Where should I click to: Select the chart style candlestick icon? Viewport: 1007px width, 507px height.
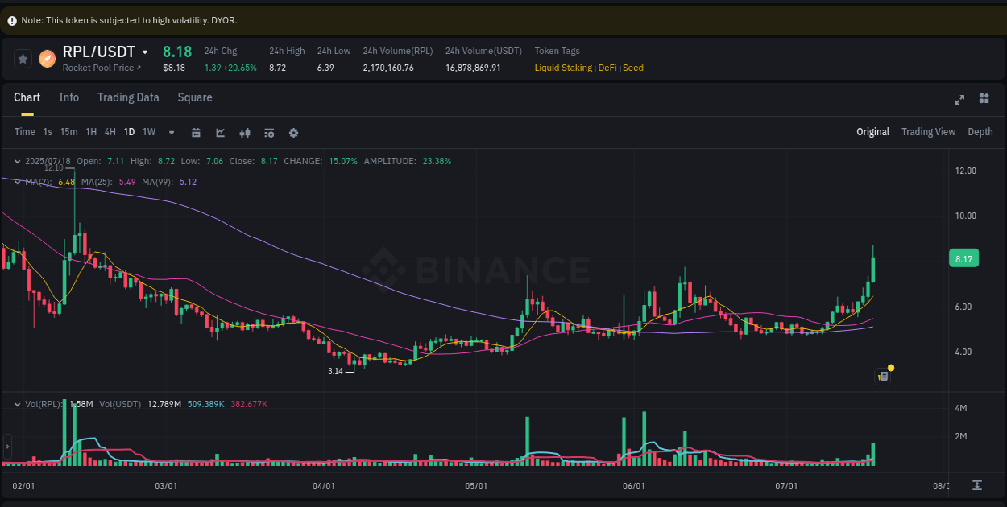click(x=245, y=132)
